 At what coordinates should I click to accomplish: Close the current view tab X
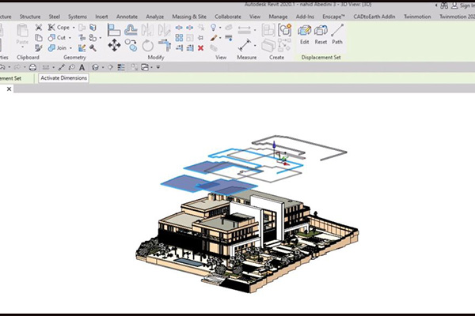click(9, 89)
